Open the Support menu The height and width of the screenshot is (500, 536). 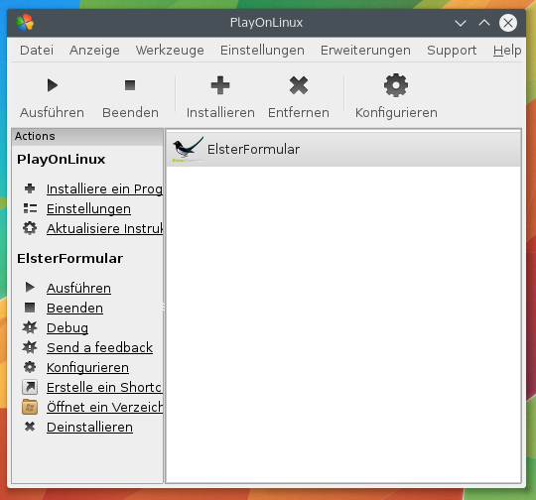(x=452, y=51)
